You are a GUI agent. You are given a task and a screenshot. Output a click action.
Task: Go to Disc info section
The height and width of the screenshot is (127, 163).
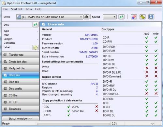21,82
